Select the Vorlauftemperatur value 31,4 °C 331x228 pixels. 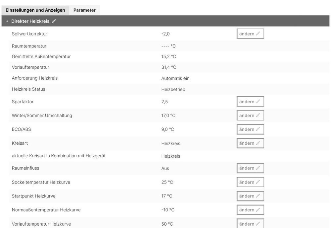[169, 67]
